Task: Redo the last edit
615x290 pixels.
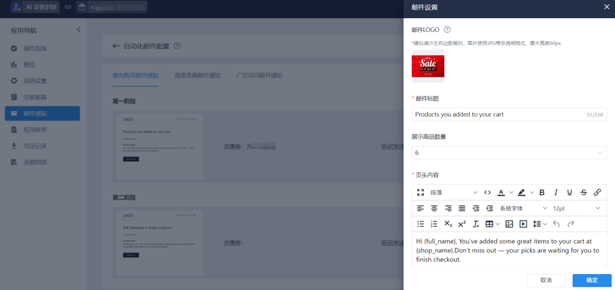Action: point(571,224)
